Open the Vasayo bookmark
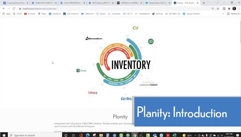The width and height of the screenshot is (241, 137). 101,14
